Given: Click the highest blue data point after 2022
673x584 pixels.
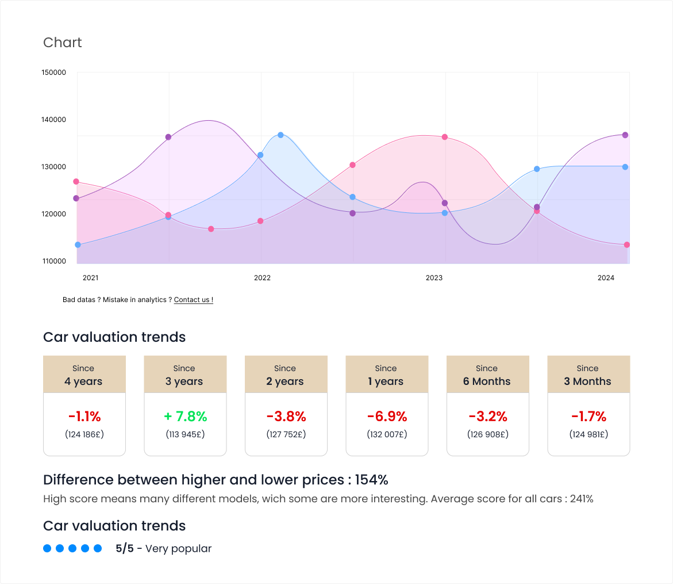Looking at the screenshot, I should [x=280, y=135].
